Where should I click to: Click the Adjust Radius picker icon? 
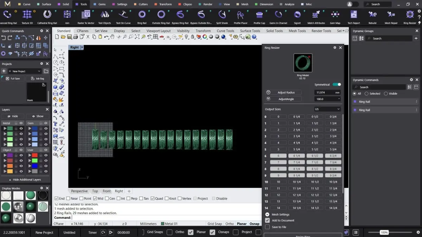268,92
